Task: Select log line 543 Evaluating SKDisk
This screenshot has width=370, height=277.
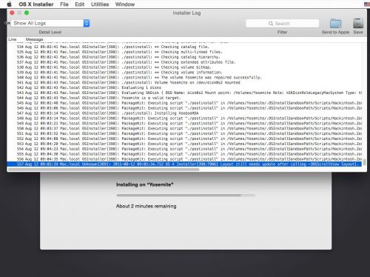Action: click(184, 93)
